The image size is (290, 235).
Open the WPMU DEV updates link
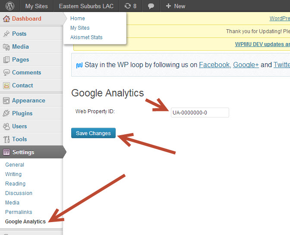262,44
